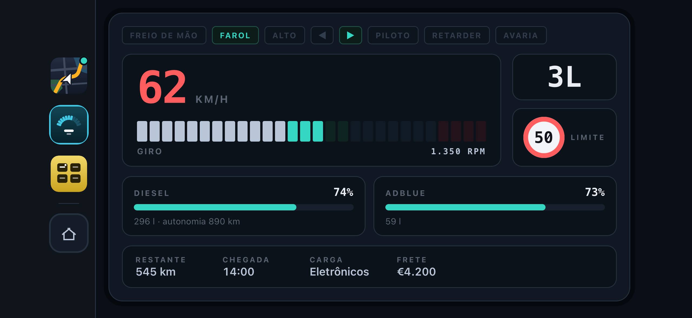Select the dashboard gauge app icon

click(x=69, y=125)
